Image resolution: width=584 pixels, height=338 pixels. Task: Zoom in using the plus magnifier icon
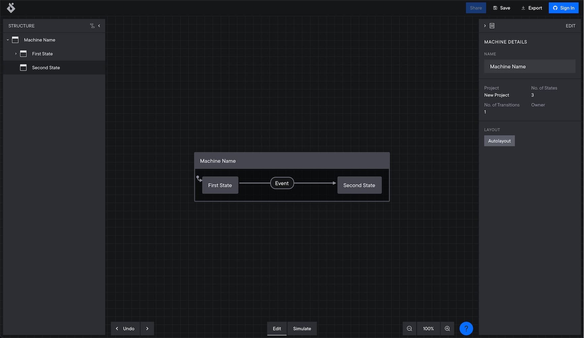[x=447, y=328]
